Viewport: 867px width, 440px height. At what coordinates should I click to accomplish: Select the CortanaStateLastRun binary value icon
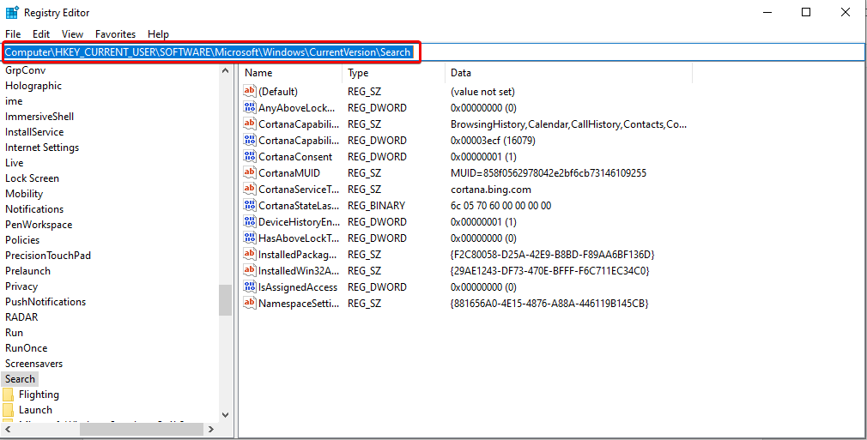[250, 206]
